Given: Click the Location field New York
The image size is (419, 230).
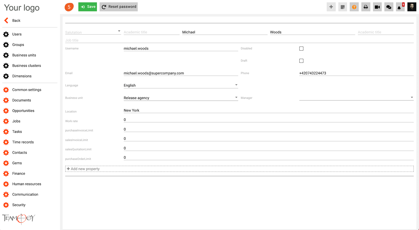Looking at the screenshot, I should click(269, 110).
